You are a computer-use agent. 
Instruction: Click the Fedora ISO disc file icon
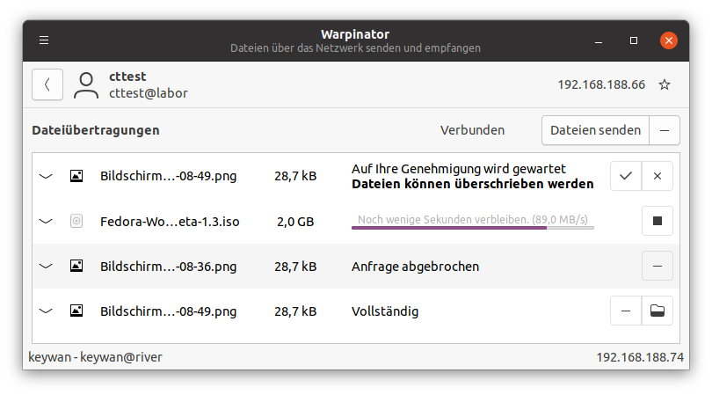[76, 221]
